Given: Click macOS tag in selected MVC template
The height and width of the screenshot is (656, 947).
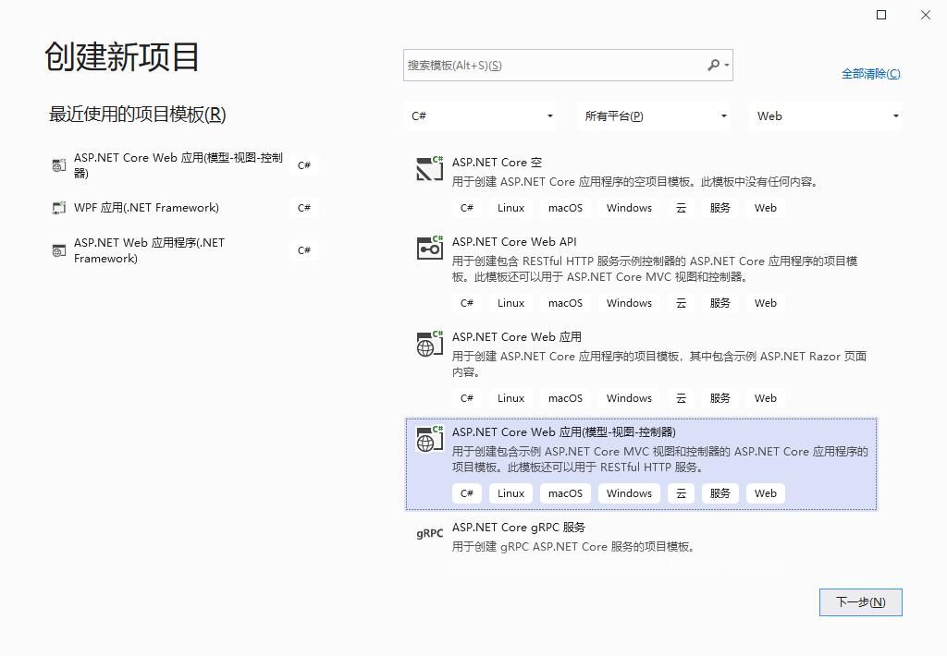Looking at the screenshot, I should pos(565,493).
